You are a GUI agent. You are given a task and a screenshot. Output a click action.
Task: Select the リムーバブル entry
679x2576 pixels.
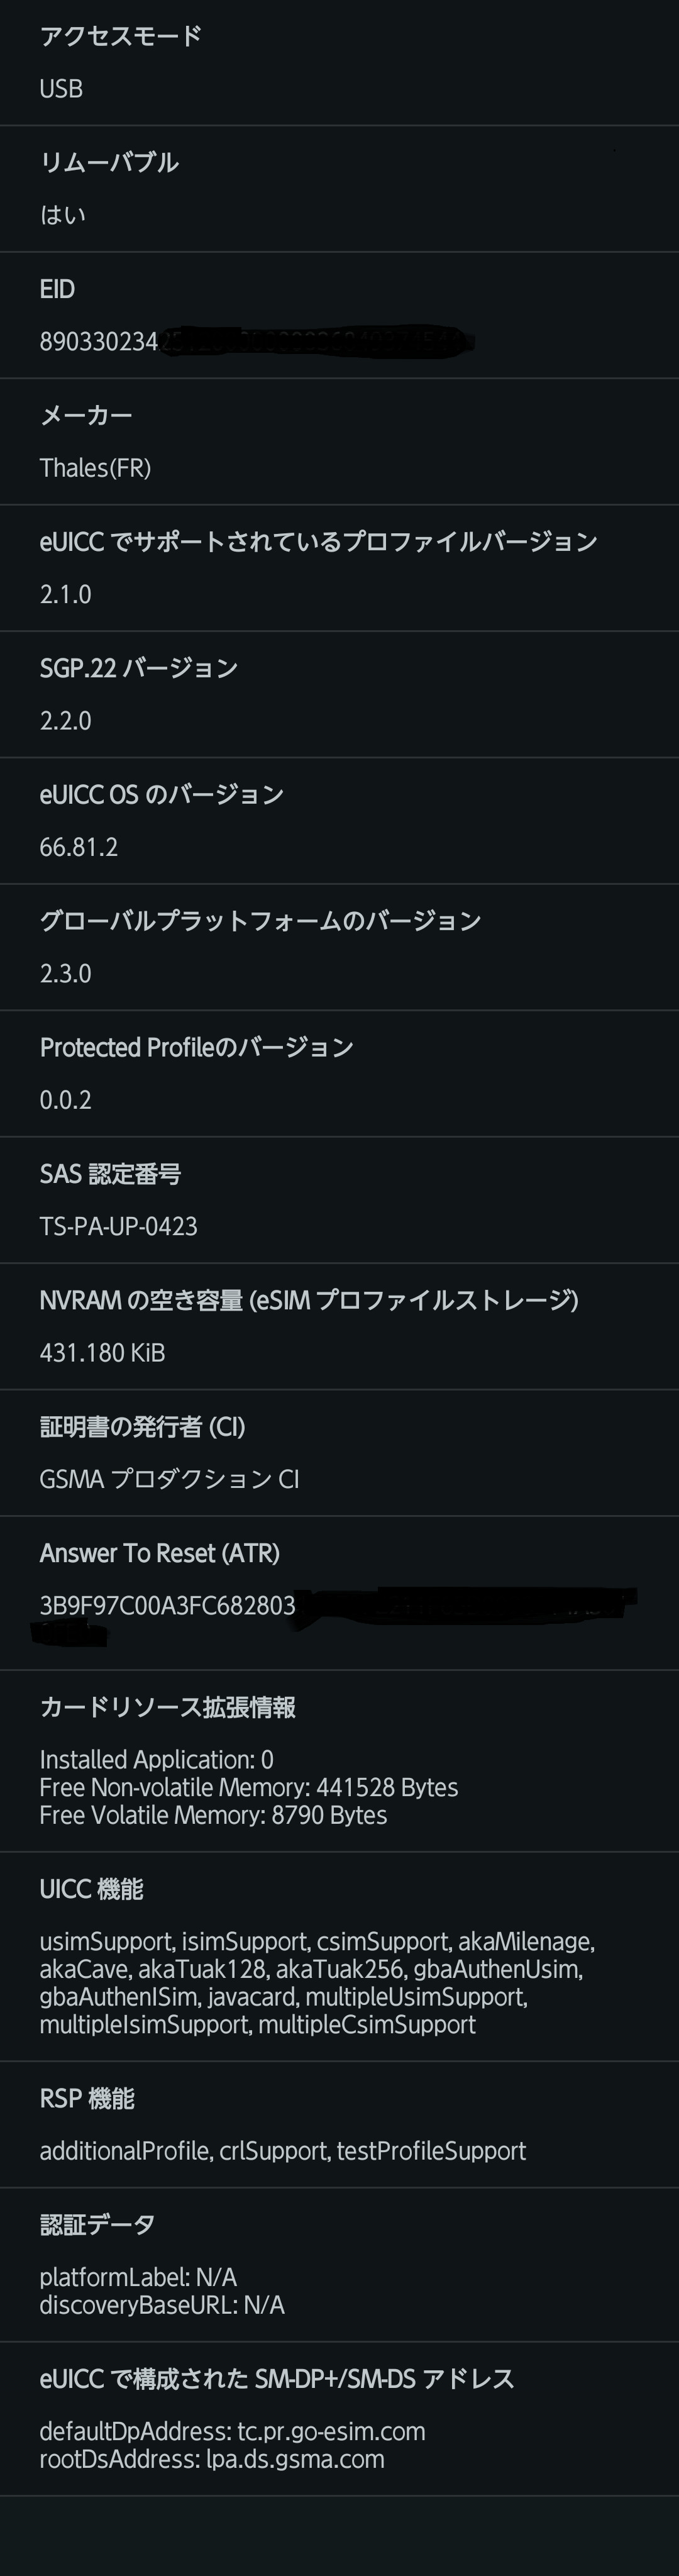(339, 188)
